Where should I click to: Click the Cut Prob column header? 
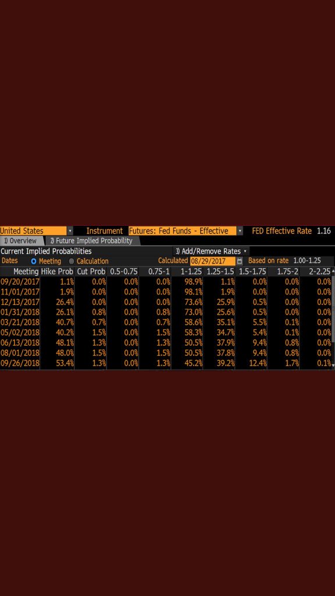[x=91, y=272]
